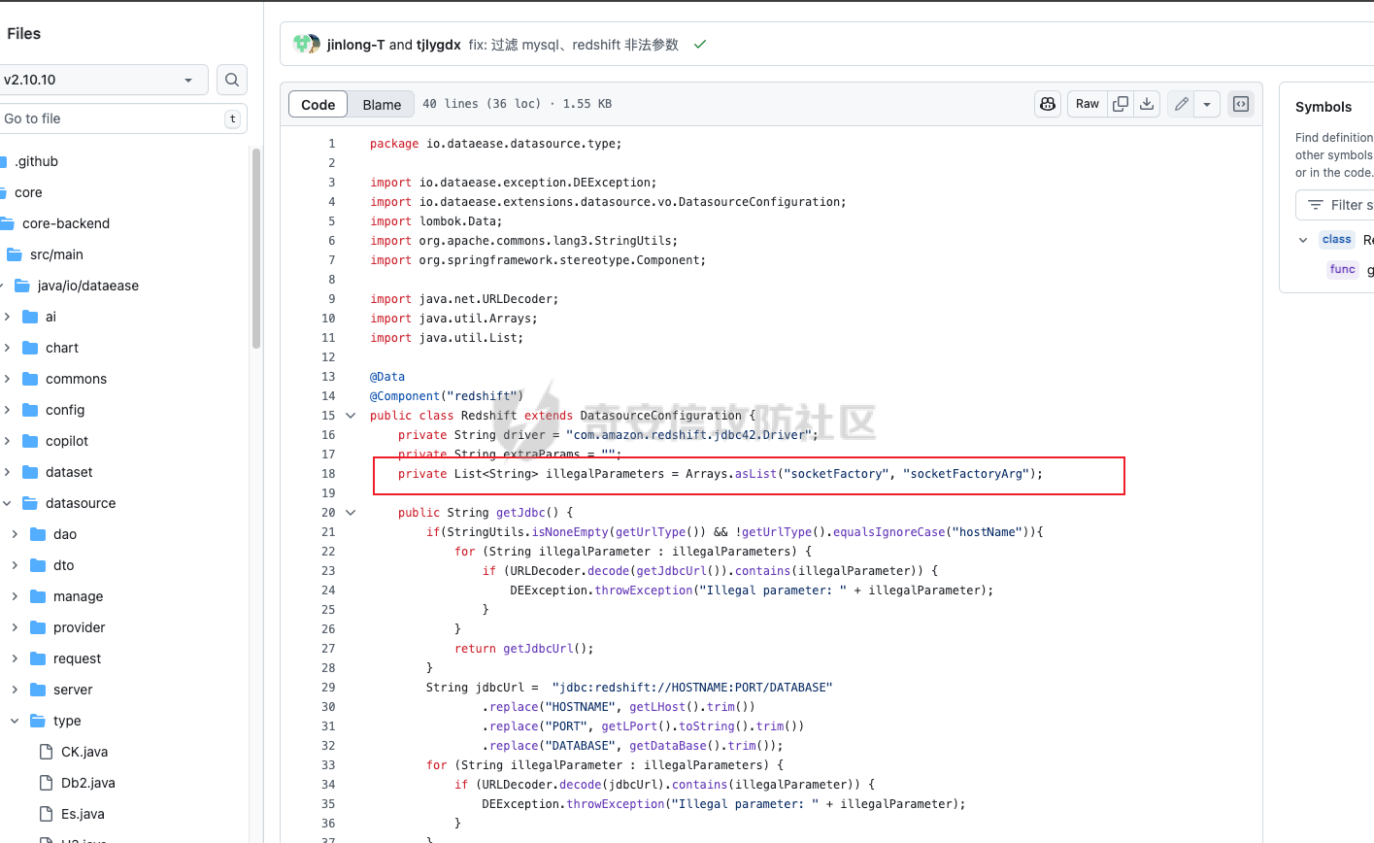This screenshot has width=1374, height=843.
Task: Toggle the Symbols panel icon
Action: (1241, 104)
